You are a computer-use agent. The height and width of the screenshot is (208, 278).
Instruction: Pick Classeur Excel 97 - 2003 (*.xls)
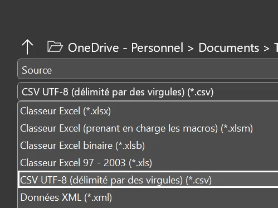[x=148, y=163]
